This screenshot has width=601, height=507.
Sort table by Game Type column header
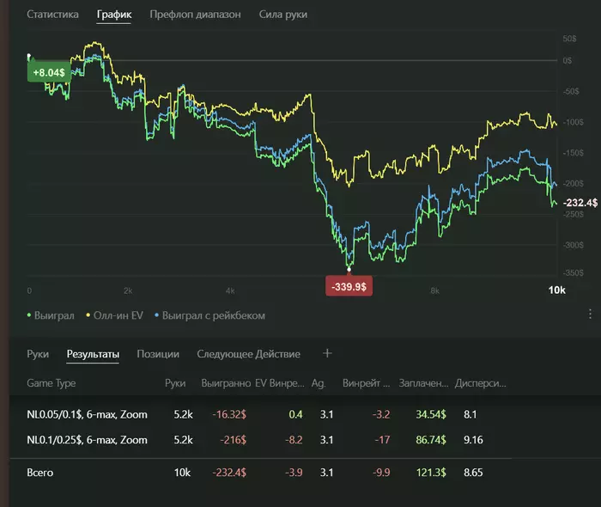point(51,383)
